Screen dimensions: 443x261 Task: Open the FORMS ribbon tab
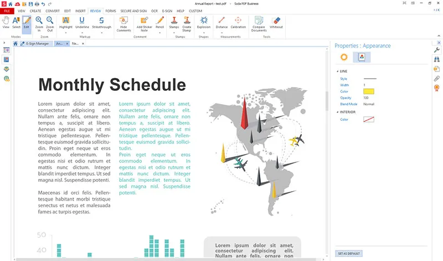click(110, 11)
